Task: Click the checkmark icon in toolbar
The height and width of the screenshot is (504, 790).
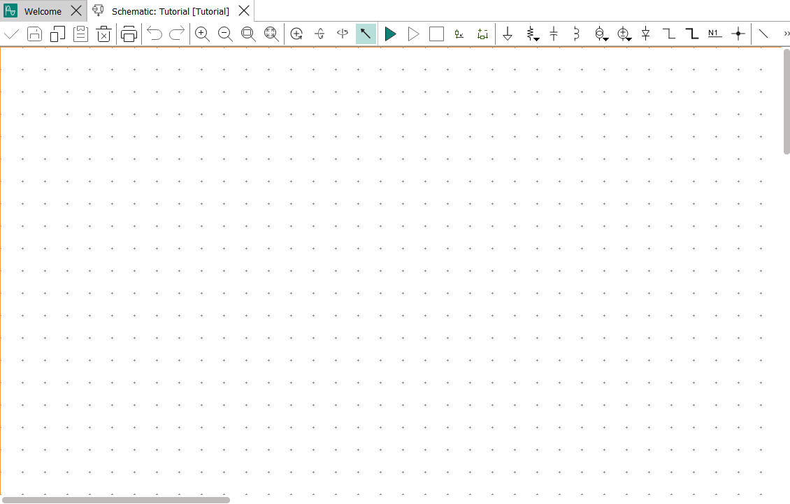Action: point(11,34)
